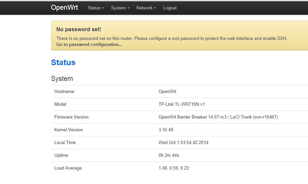This screenshot has height=184, width=308.
Task: Select the OpenWrt Barrier Breaker firmware text
Action: pyautogui.click(x=218, y=117)
